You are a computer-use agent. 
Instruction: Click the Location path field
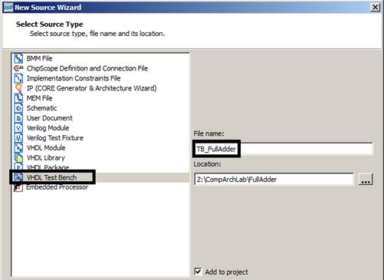274,180
